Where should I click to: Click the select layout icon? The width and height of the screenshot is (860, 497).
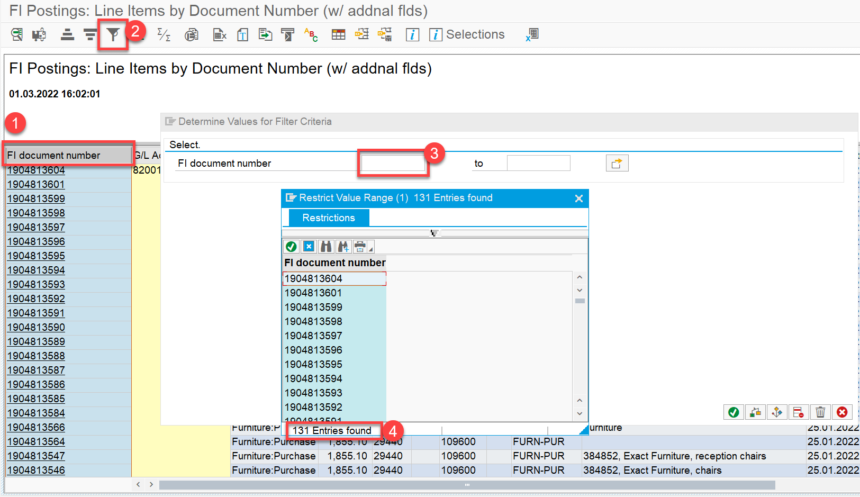(362, 35)
